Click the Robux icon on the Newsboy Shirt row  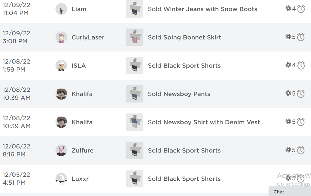point(289,122)
